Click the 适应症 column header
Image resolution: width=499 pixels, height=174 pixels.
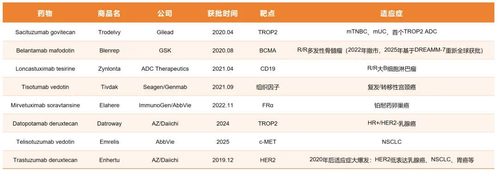click(391, 13)
